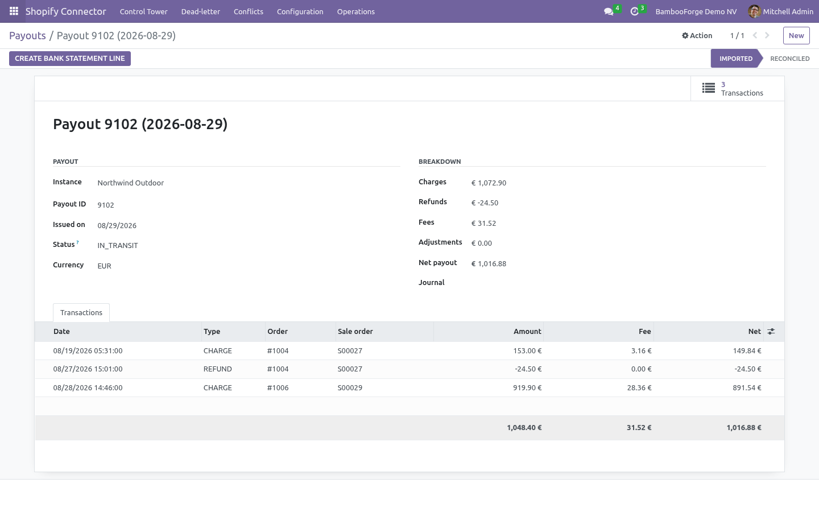The image size is (819, 512).
Task: Open the apps grid menu icon
Action: 14,11
